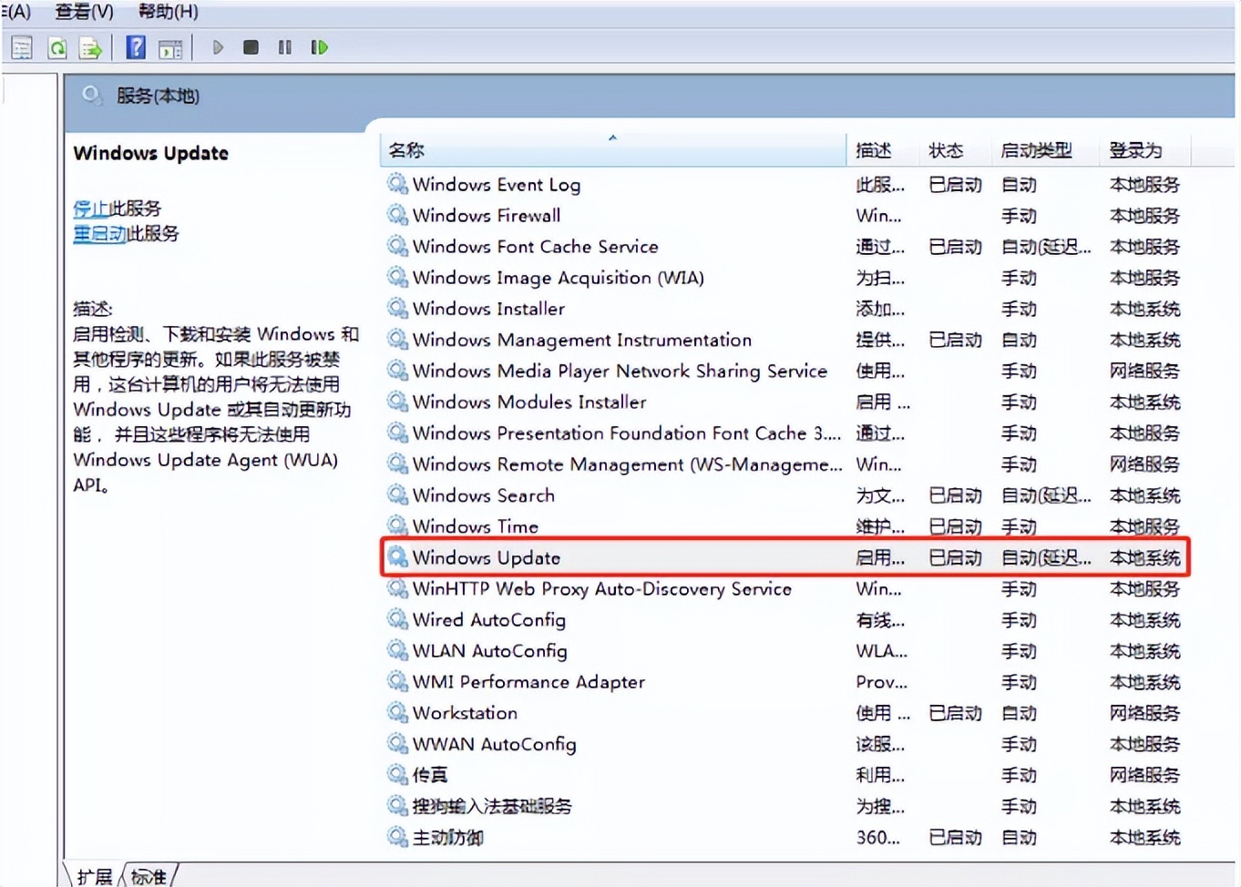
Task: Select the Windows Firewall service entry
Action: (x=485, y=215)
